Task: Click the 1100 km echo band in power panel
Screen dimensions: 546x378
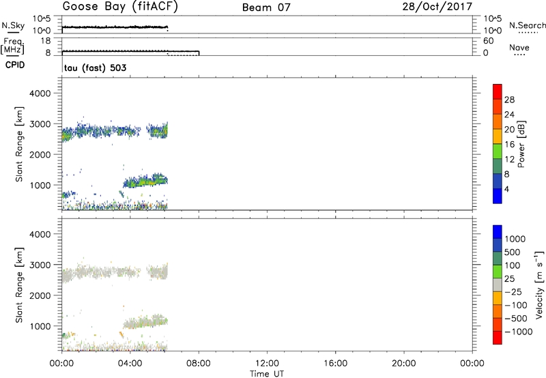Action: click(146, 180)
